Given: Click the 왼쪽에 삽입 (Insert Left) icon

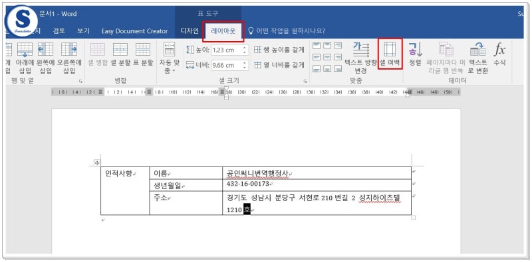Looking at the screenshot, I should (45, 50).
